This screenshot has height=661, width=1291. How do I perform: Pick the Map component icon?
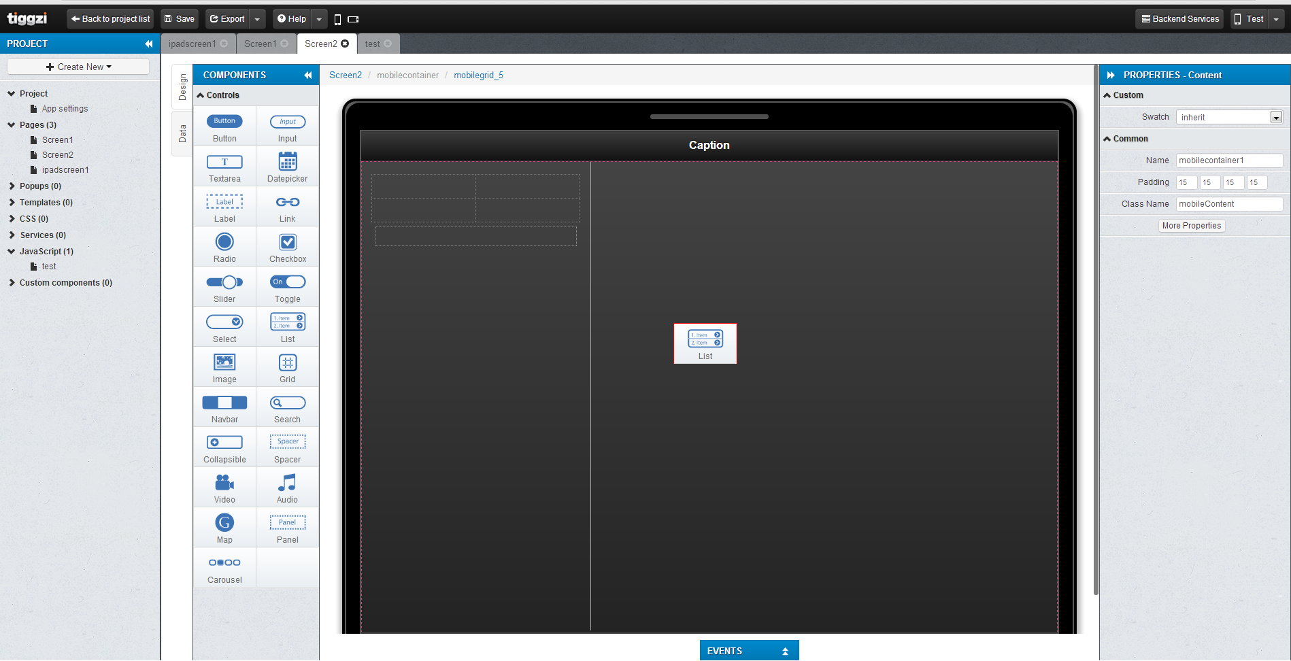[224, 523]
